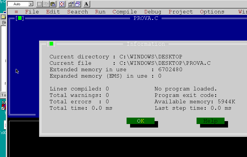The width and height of the screenshot is (247, 157).
Task: Open the Edit menu
Action: click(53, 12)
